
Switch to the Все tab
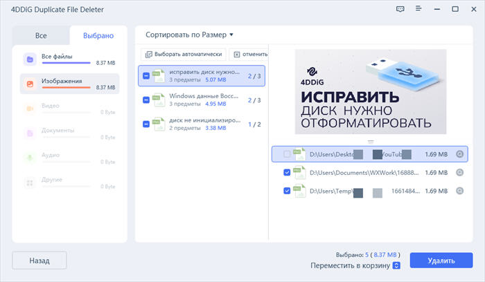[x=41, y=35]
